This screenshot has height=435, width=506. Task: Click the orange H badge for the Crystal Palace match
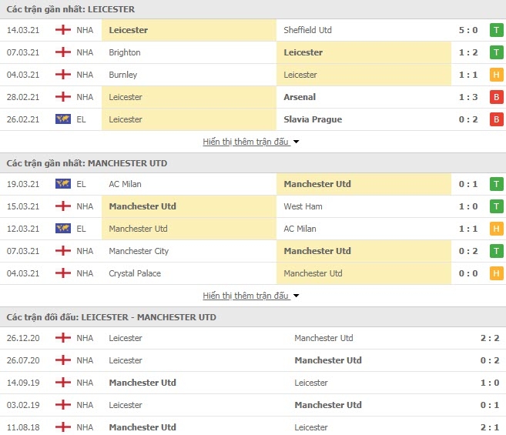pyautogui.click(x=496, y=273)
